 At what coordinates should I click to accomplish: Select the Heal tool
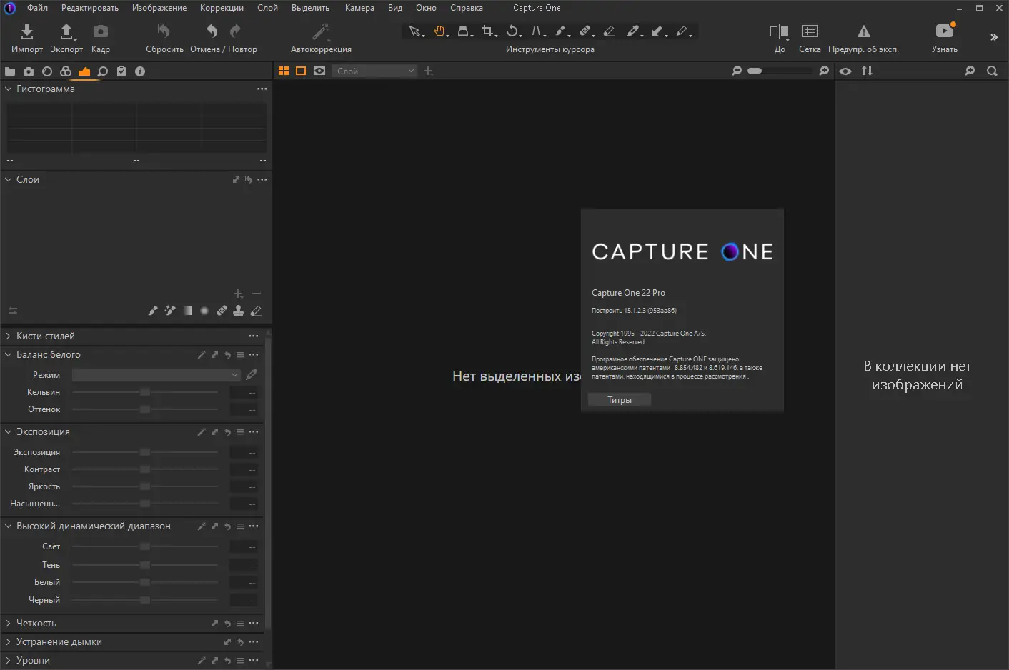pos(585,31)
